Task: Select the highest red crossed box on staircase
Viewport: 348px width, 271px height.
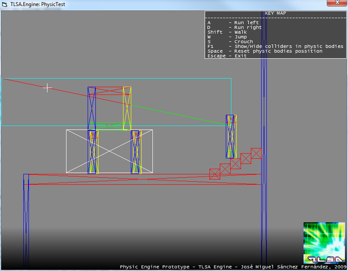Action: (256, 153)
